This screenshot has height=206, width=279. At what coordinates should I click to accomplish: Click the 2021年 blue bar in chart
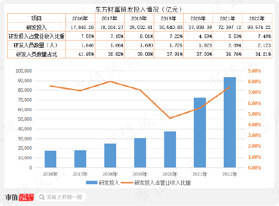tap(200, 132)
